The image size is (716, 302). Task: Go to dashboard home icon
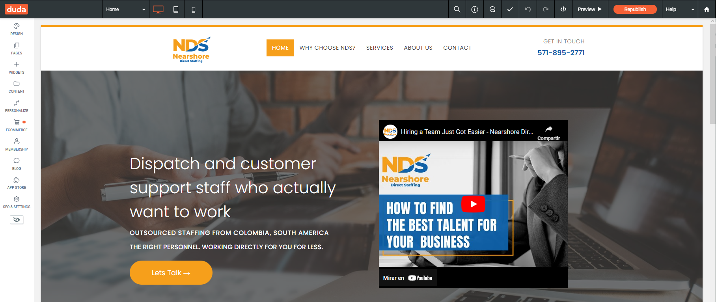click(707, 9)
